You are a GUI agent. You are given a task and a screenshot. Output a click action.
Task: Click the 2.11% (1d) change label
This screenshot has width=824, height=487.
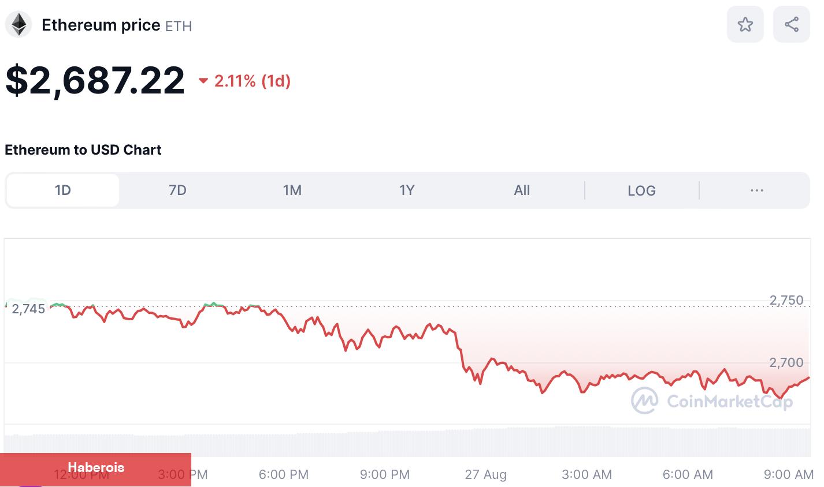tap(253, 81)
